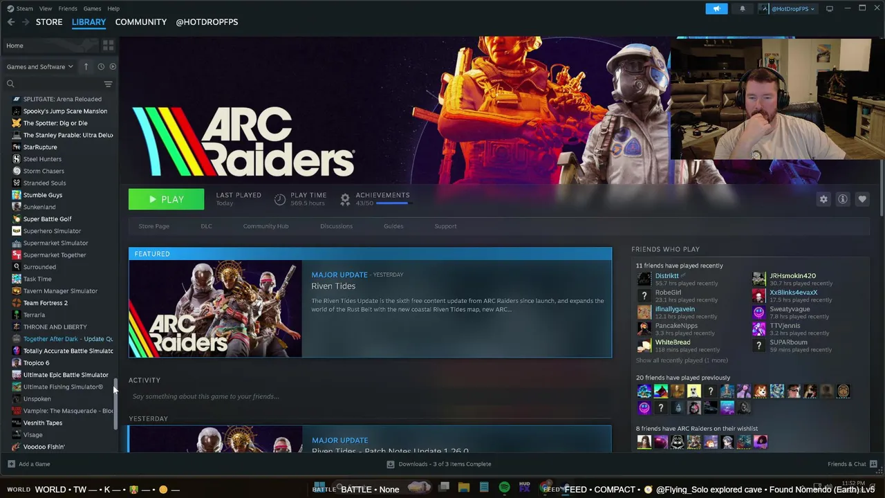
Task: Open advanced library filter options icon
Action: tap(108, 84)
